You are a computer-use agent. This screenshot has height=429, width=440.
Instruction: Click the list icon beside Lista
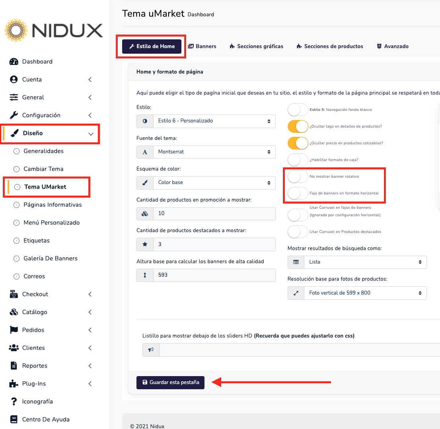click(x=296, y=262)
